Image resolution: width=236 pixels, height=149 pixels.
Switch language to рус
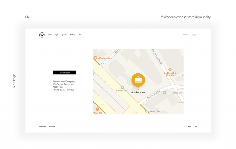tap(196, 126)
